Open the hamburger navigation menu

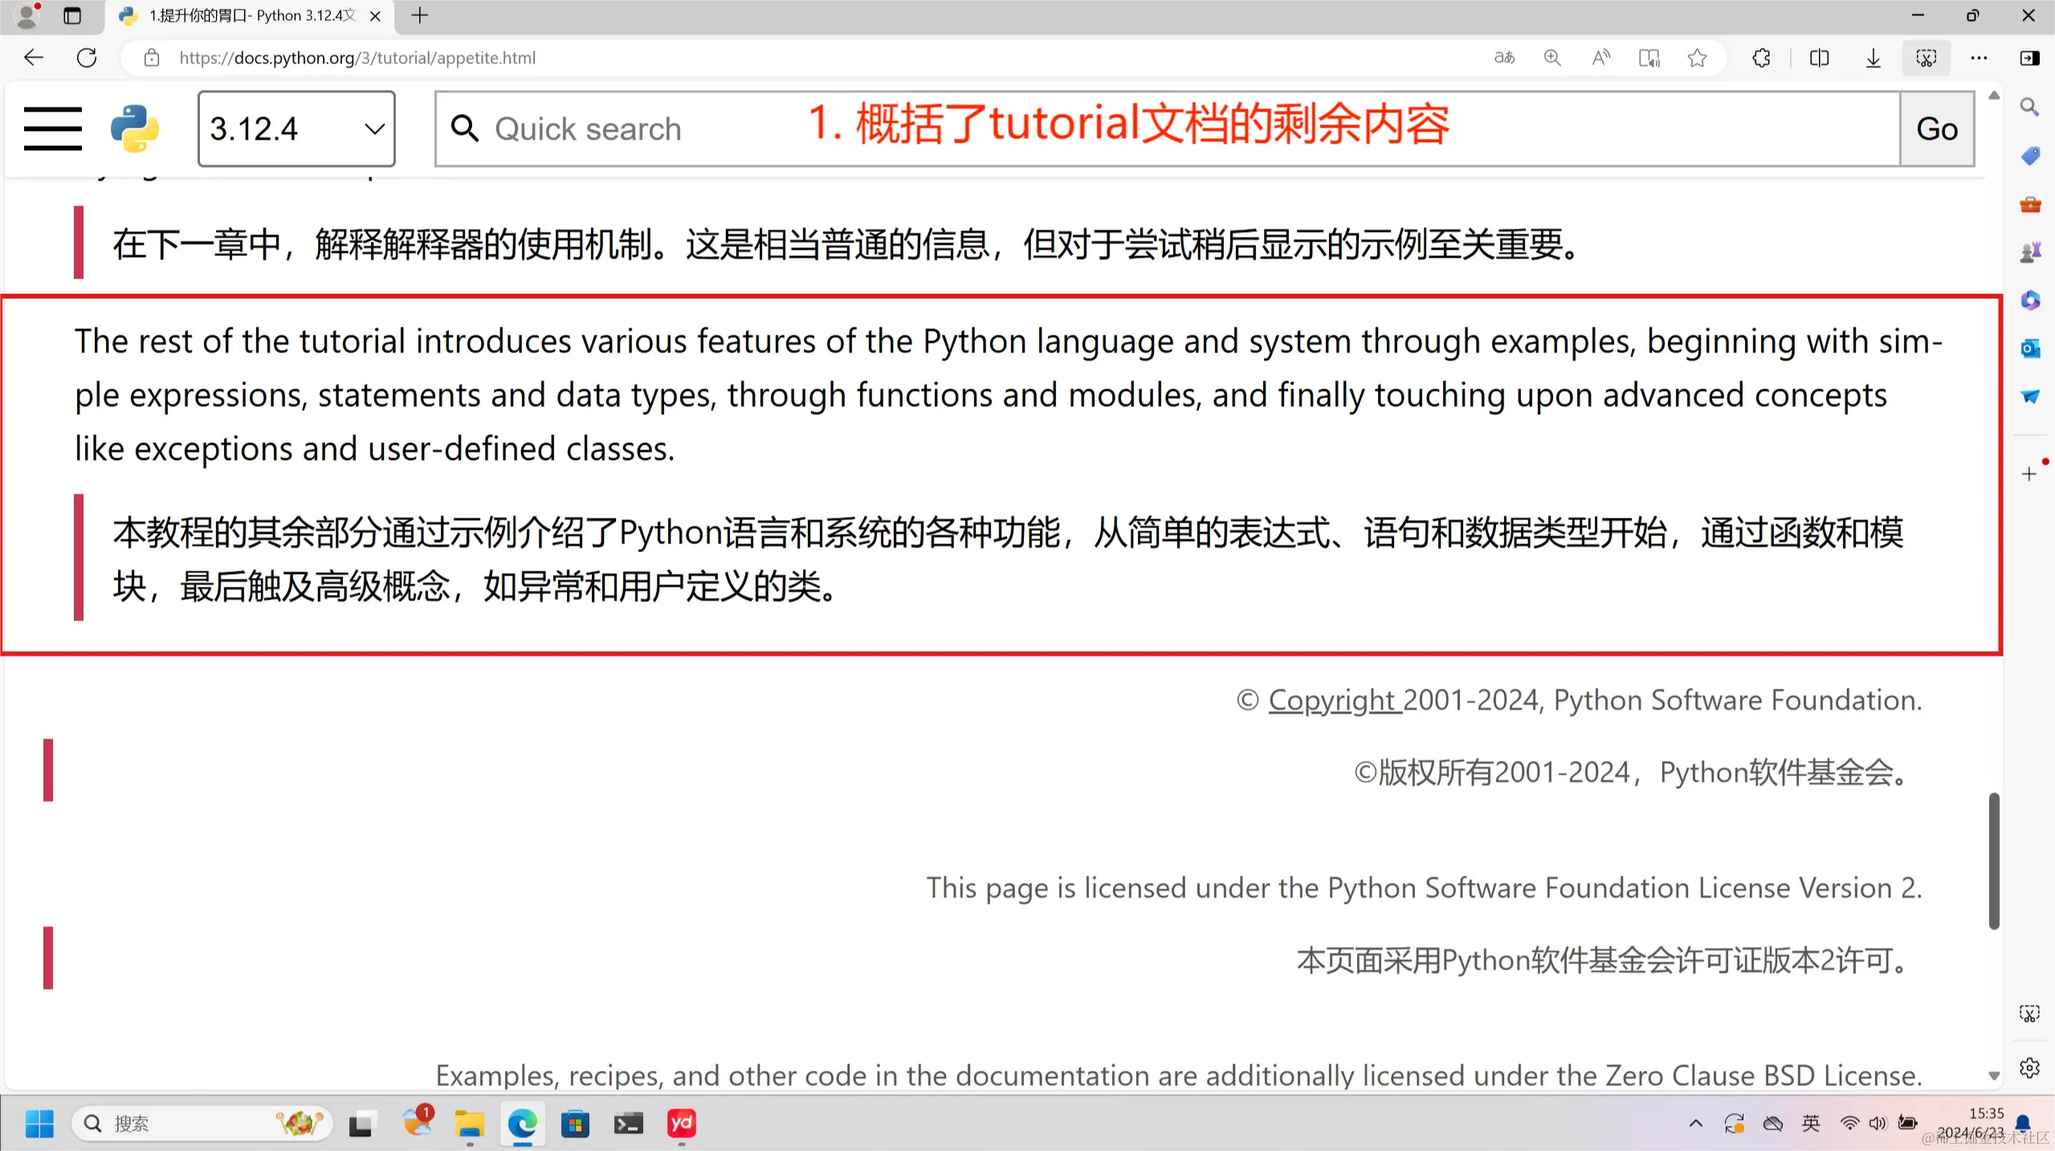(53, 128)
